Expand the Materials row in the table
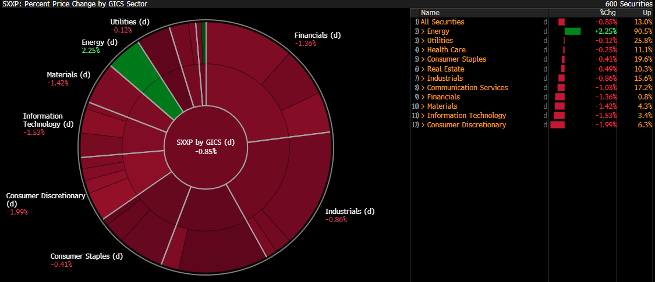The width and height of the screenshot is (655, 282). (423, 106)
